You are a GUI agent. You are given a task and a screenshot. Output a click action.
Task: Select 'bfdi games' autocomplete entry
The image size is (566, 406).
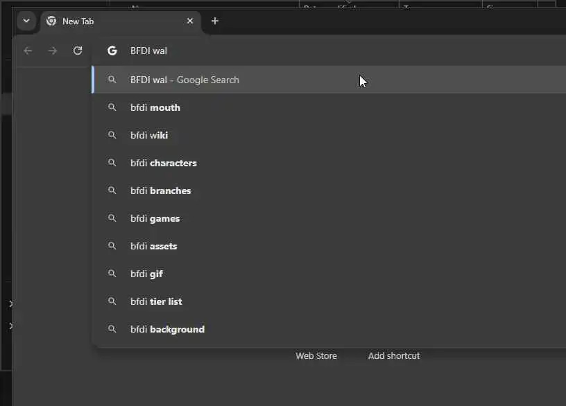pyautogui.click(x=155, y=218)
